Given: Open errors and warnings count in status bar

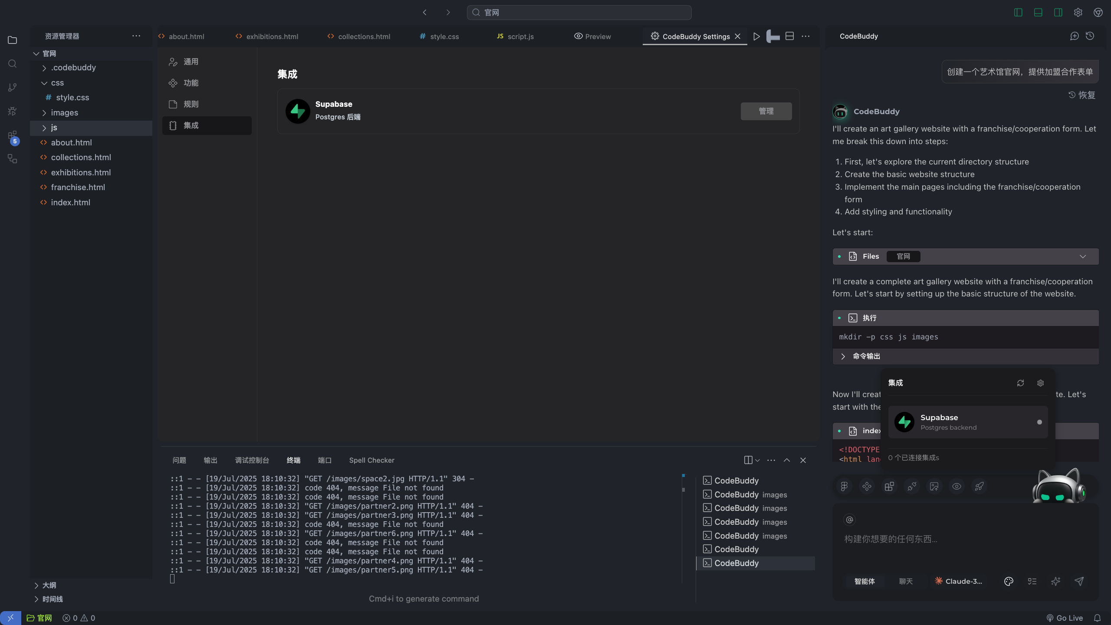Looking at the screenshot, I should click(x=79, y=618).
